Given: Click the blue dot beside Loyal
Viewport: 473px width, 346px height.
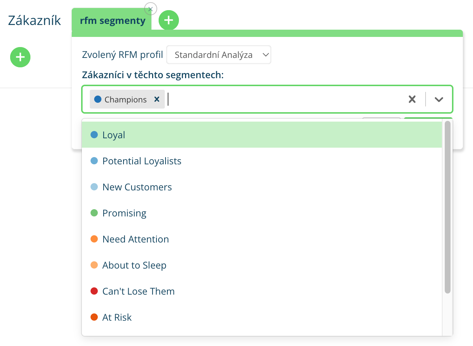Looking at the screenshot, I should [x=94, y=134].
